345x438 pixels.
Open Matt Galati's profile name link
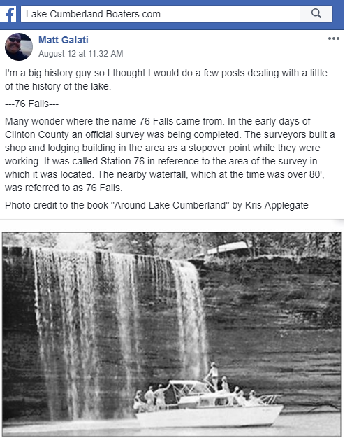tap(64, 40)
